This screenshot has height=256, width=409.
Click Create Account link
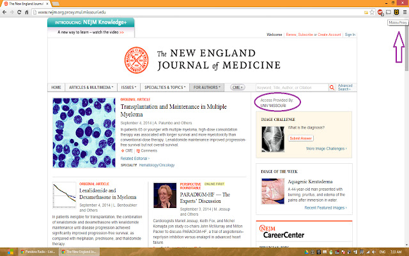(x=329, y=35)
